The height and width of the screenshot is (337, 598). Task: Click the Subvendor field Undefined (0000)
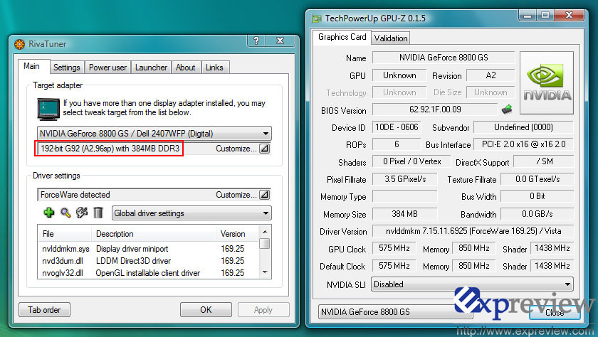(x=523, y=127)
